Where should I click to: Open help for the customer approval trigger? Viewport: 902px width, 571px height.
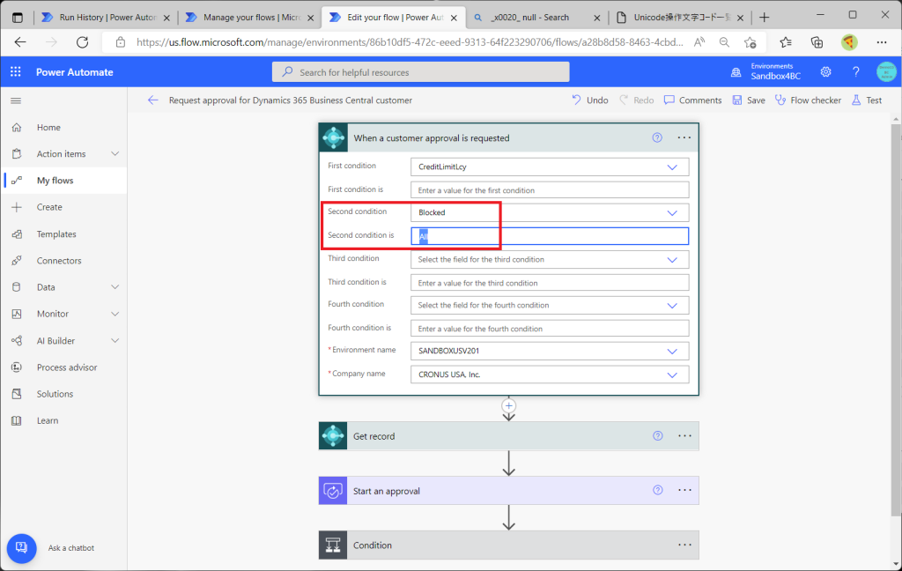tap(657, 137)
